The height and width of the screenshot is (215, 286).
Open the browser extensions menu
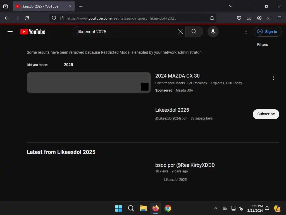tap(269, 18)
